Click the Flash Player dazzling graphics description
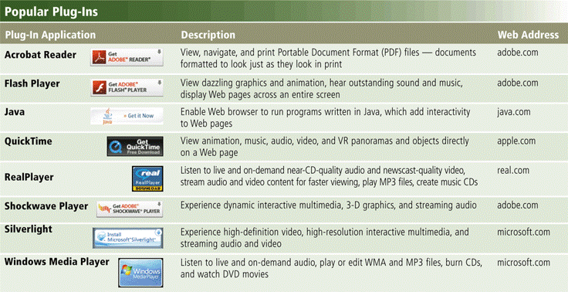This screenshot has height=292, width=568. [x=322, y=89]
